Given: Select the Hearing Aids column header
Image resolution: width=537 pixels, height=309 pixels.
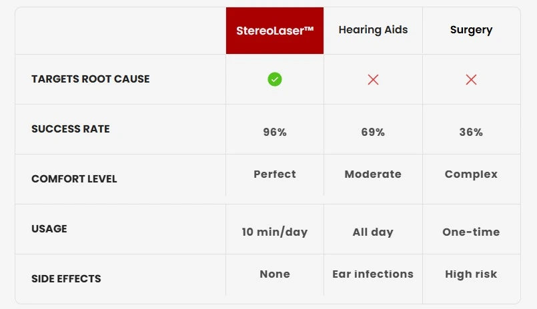Looking at the screenshot, I should 373,30.
